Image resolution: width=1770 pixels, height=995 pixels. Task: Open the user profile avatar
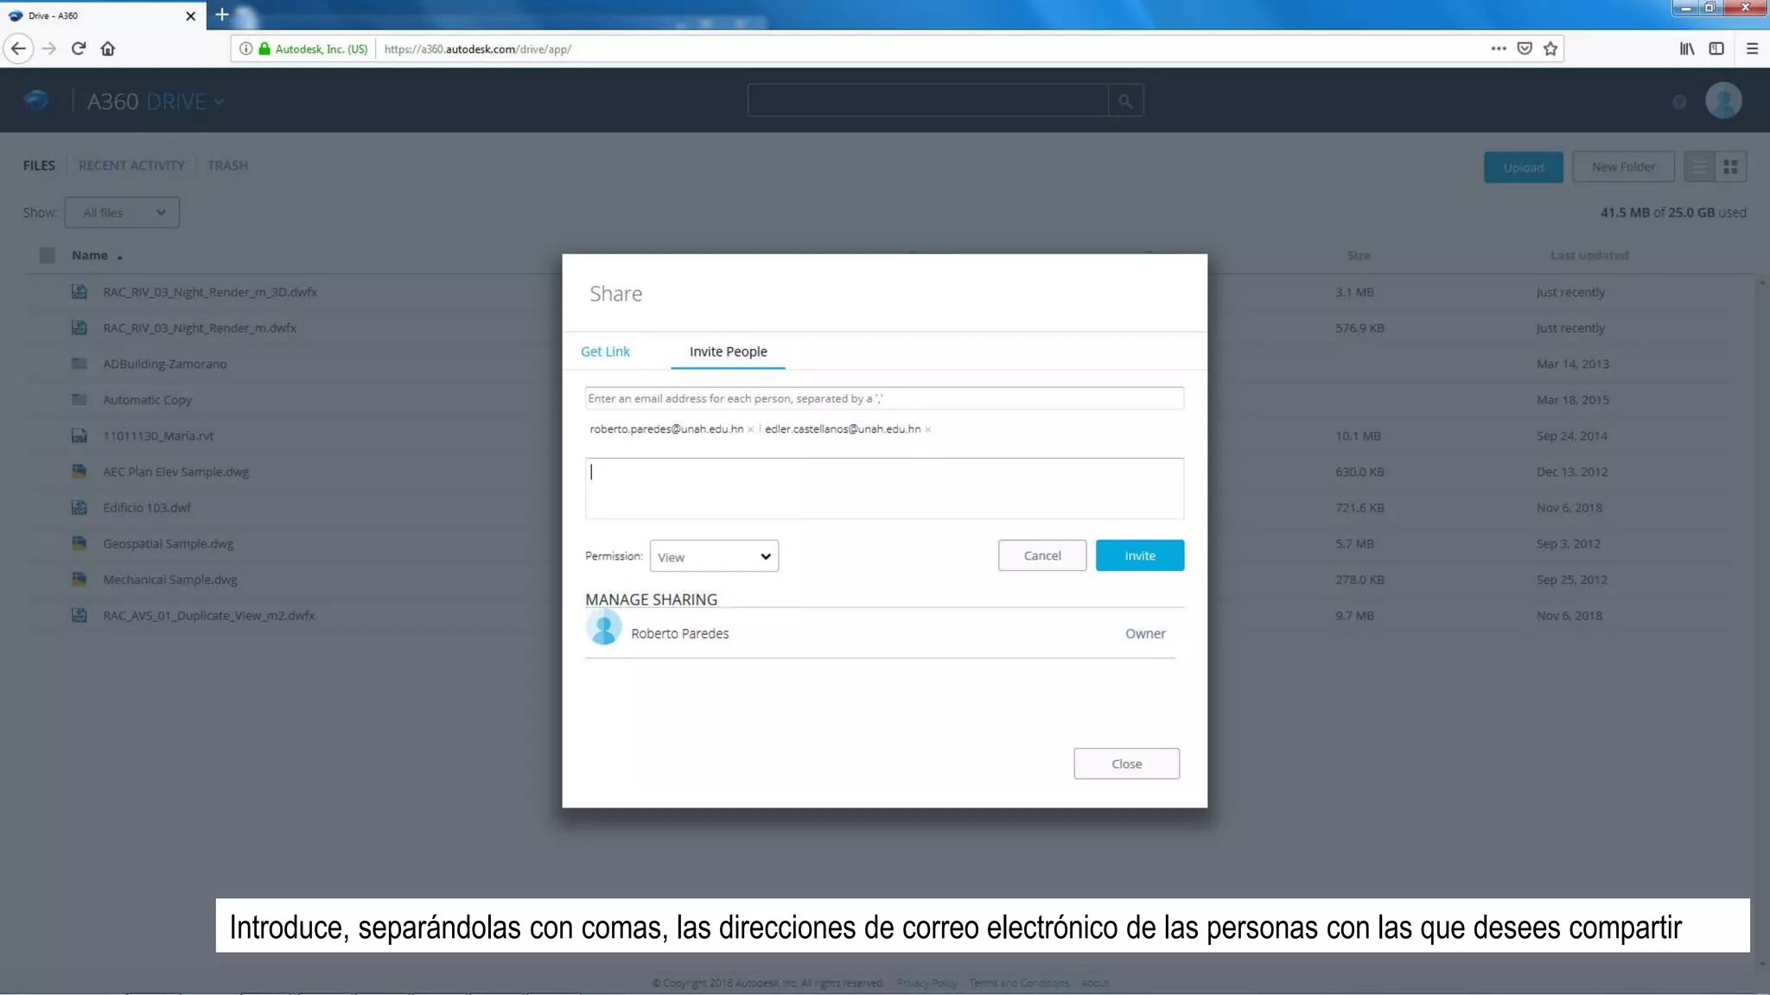click(x=1723, y=100)
